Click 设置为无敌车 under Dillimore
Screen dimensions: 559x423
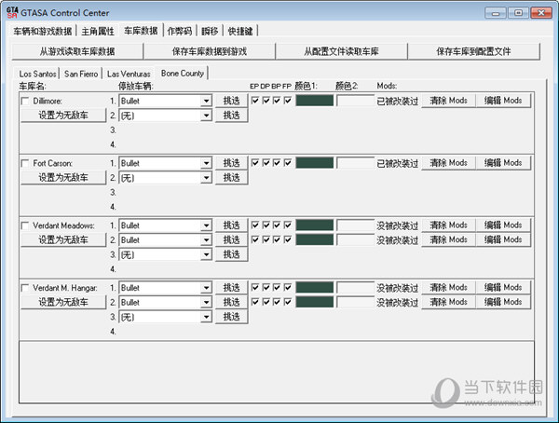(x=63, y=116)
